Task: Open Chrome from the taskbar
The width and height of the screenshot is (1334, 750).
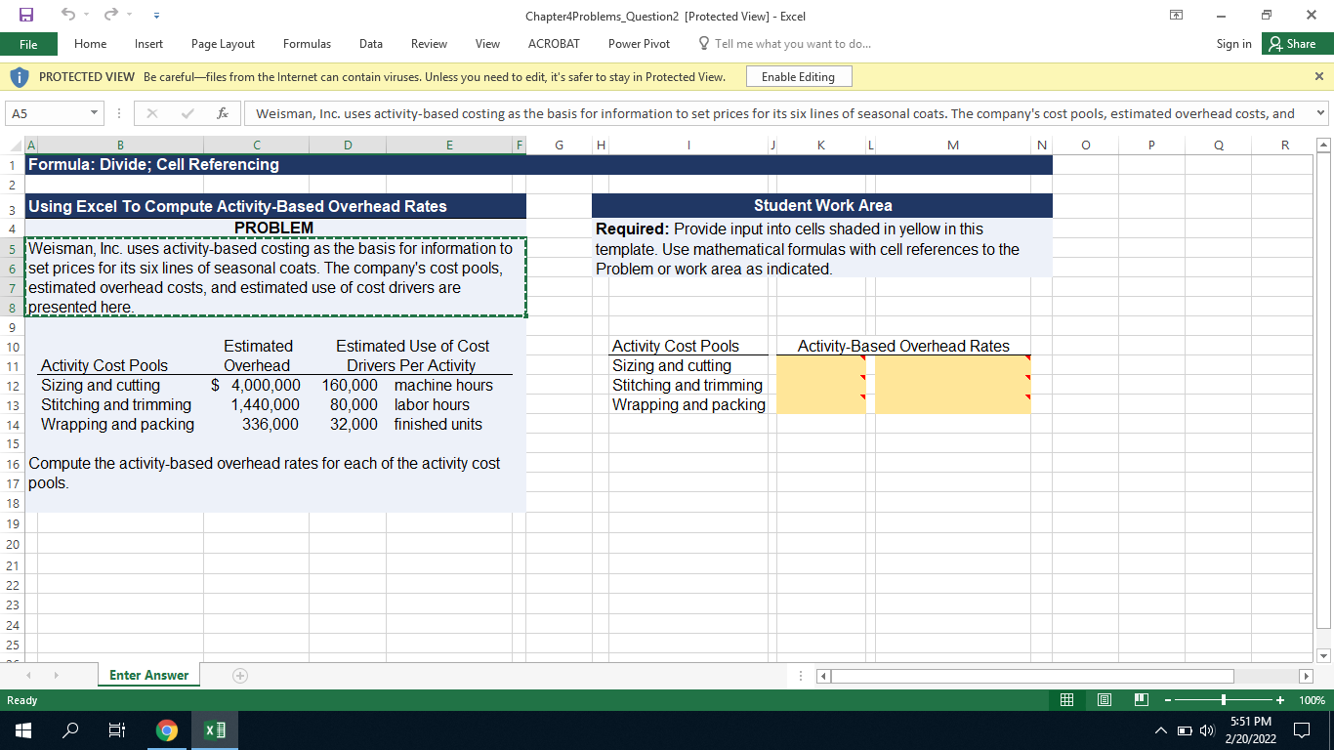Action: 166,729
